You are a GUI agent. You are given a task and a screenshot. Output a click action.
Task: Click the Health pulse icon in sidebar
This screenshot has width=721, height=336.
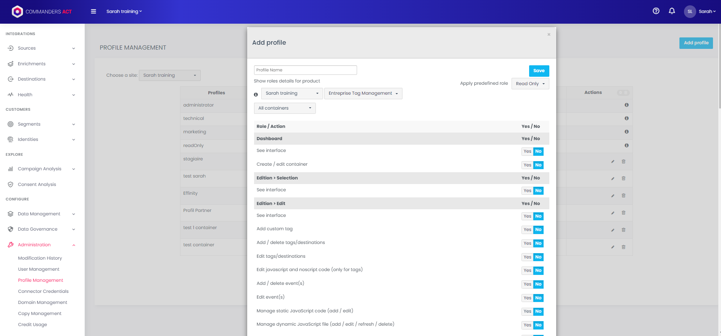pos(11,95)
